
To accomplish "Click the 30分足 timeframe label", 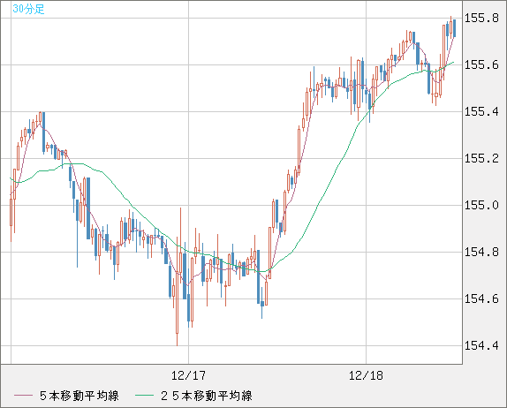I will click(28, 9).
